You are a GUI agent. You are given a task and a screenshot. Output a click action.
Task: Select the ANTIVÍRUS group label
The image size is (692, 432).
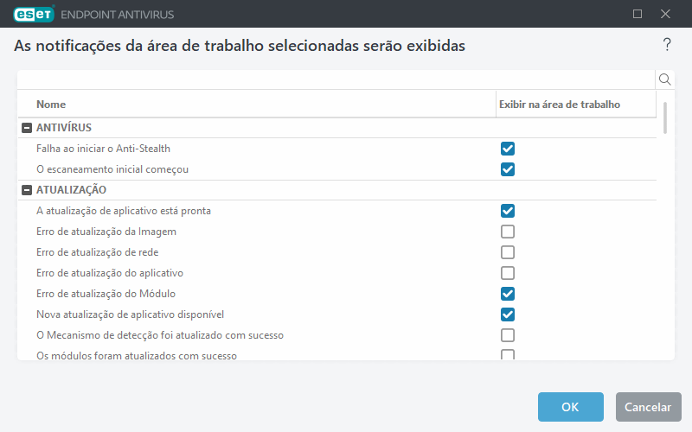(64, 128)
